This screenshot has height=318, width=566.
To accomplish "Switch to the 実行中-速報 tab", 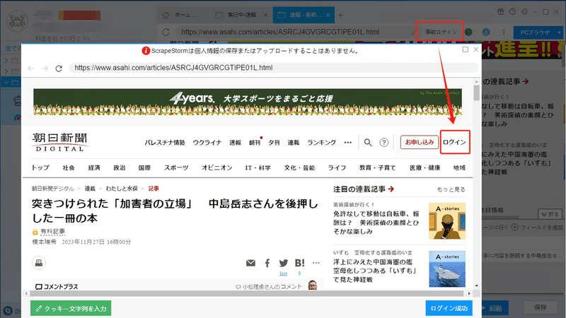I will coord(242,15).
